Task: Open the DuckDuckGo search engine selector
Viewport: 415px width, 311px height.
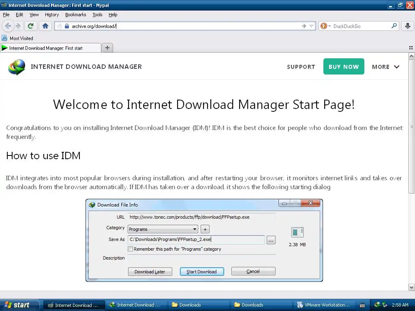Action: click(x=325, y=26)
